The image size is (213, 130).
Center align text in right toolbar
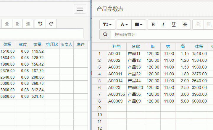[x=198, y=25]
